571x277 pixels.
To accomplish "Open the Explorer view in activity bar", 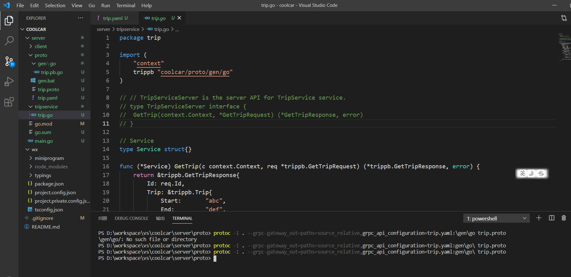I will [x=9, y=21].
